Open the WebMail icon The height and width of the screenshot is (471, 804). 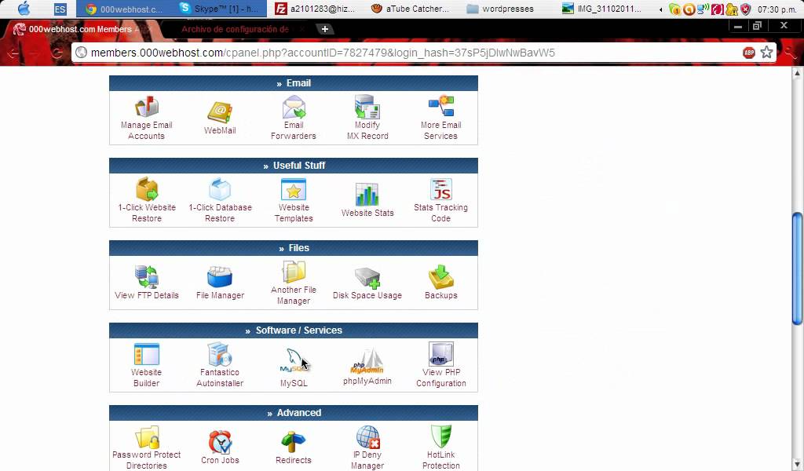[x=220, y=119]
